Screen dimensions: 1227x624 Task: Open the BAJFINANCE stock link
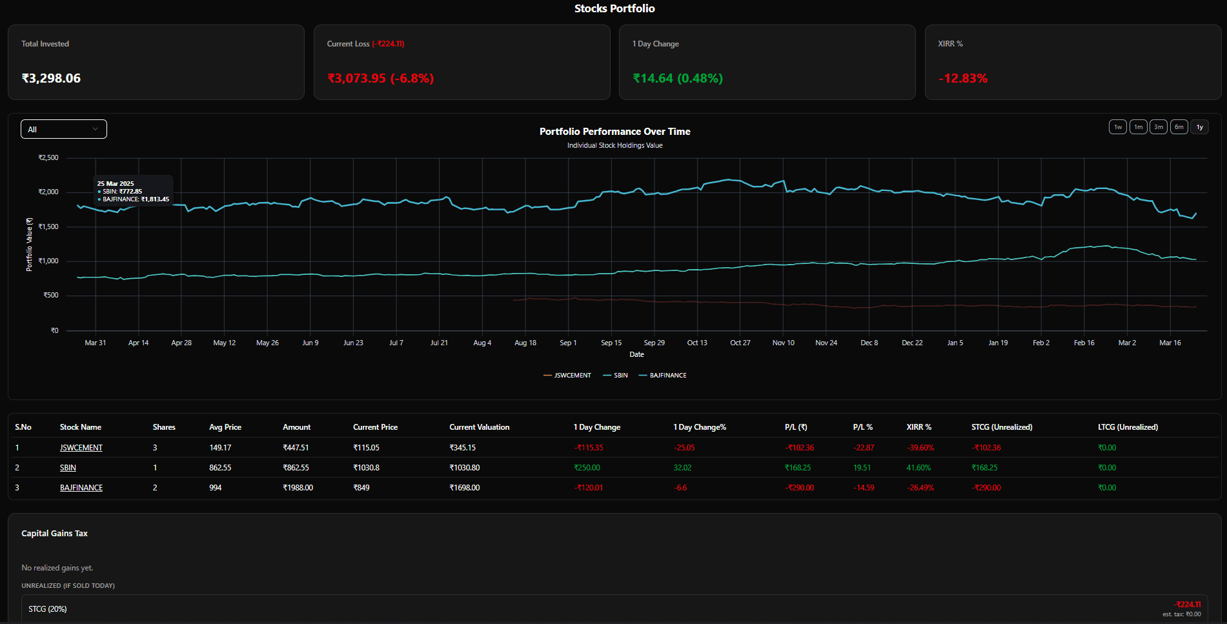pyautogui.click(x=81, y=488)
